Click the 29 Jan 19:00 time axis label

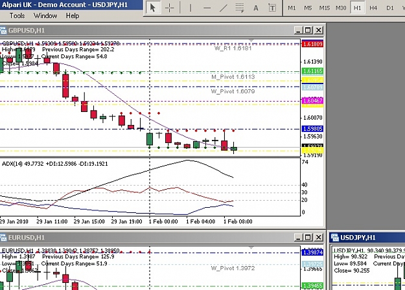click(x=126, y=221)
